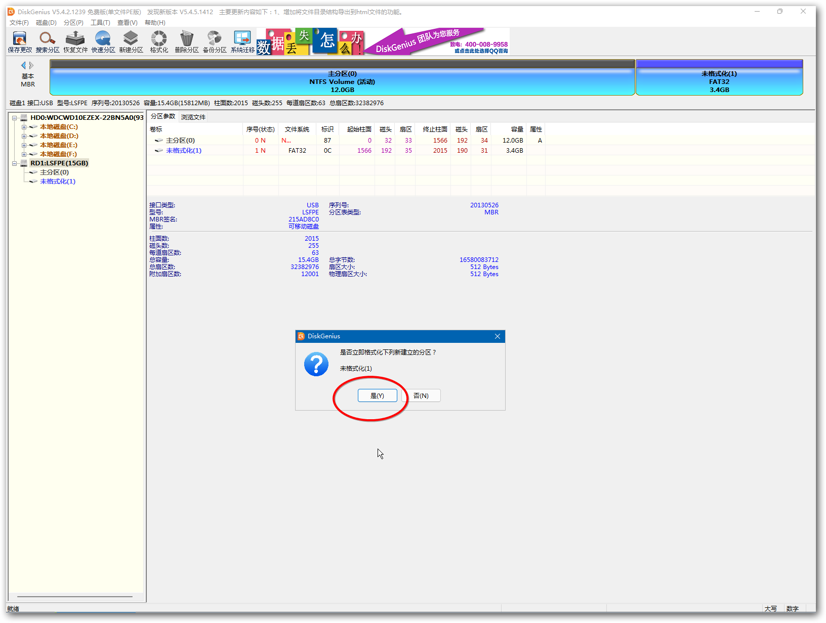Select 主分区(0) row in partition table
This screenshot has height=623, width=826.
346,141
